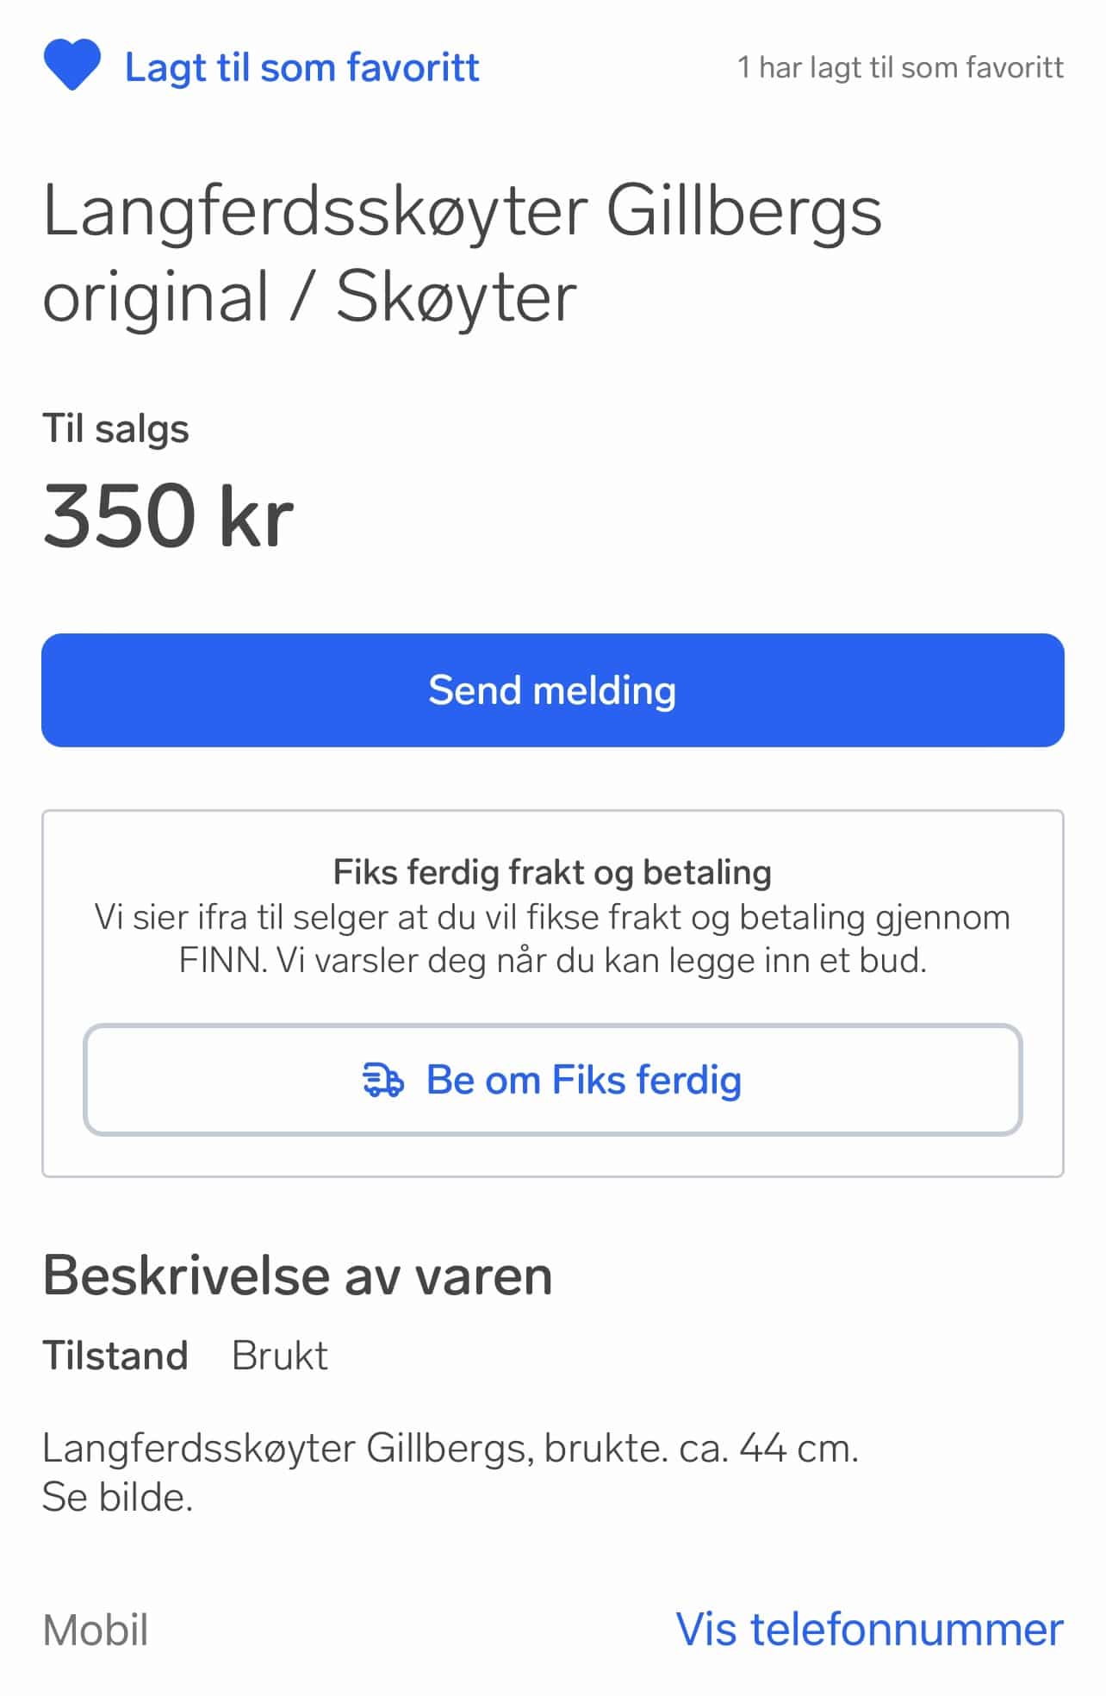1106x1696 pixels.
Task: Click the word 'Skøyter' in the title
Action: pos(456,297)
